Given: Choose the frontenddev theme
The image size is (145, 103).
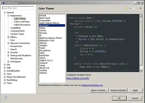Looking at the screenshot, I should pos(52,20).
